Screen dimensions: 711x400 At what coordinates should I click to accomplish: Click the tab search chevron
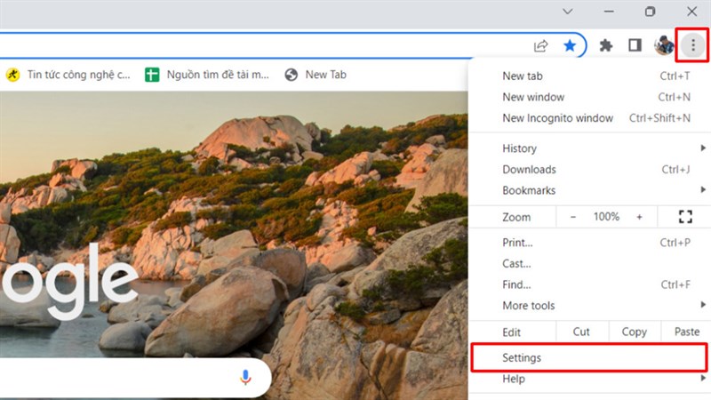567,12
